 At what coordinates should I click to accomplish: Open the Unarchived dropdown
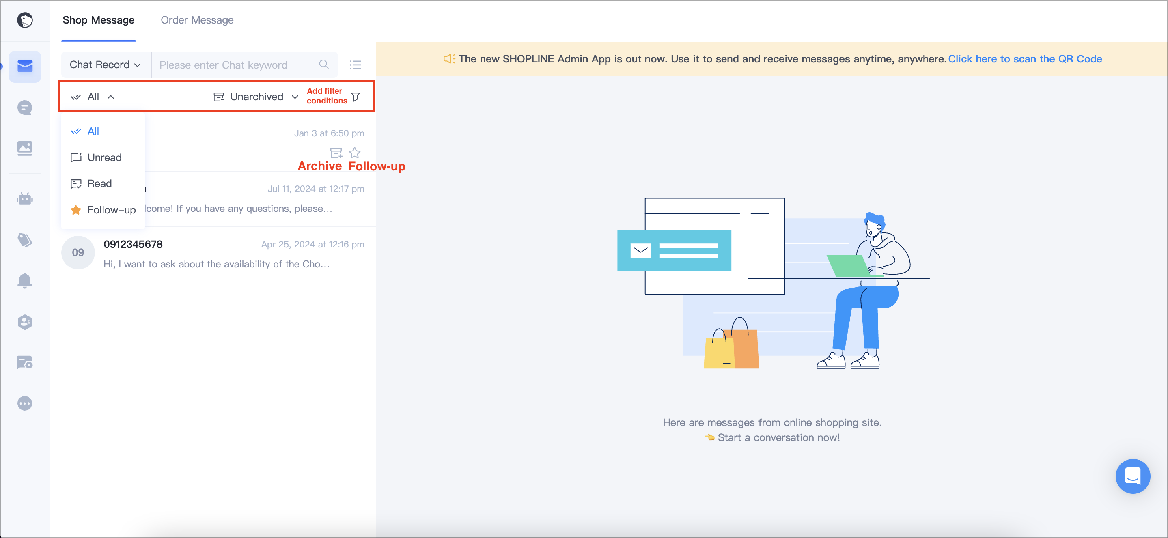[x=256, y=97]
